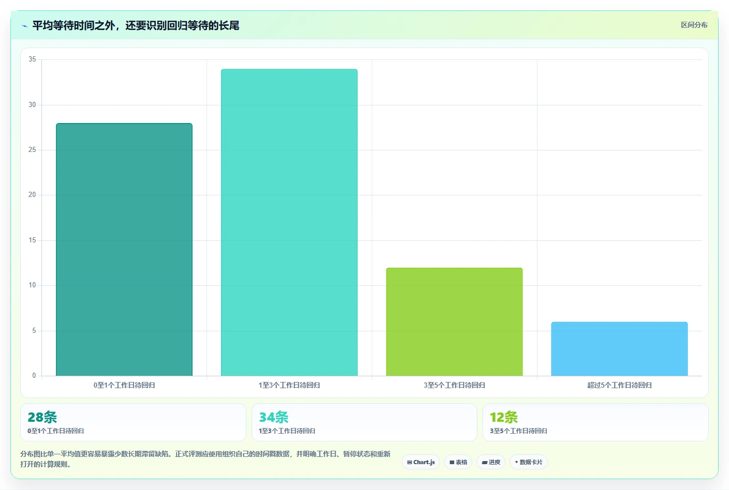The height and width of the screenshot is (490, 729).
Task: Click the lightning icon beside the panel title
Action: 24,26
